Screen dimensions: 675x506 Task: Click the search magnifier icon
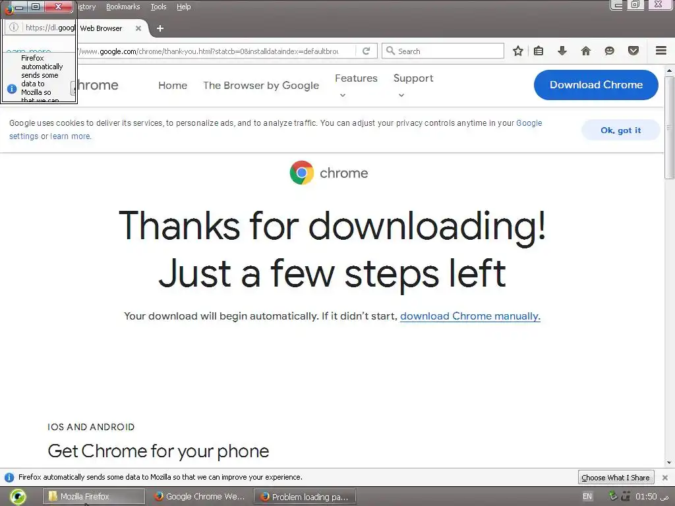(390, 51)
